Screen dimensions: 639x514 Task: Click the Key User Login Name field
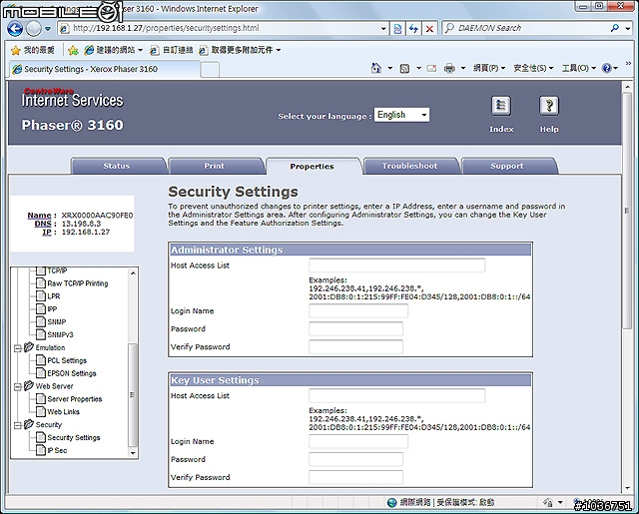pyautogui.click(x=358, y=441)
